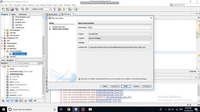Click the Cancel button in dialog
Image resolution: width=200 pixels, height=112 pixels.
(136, 86)
